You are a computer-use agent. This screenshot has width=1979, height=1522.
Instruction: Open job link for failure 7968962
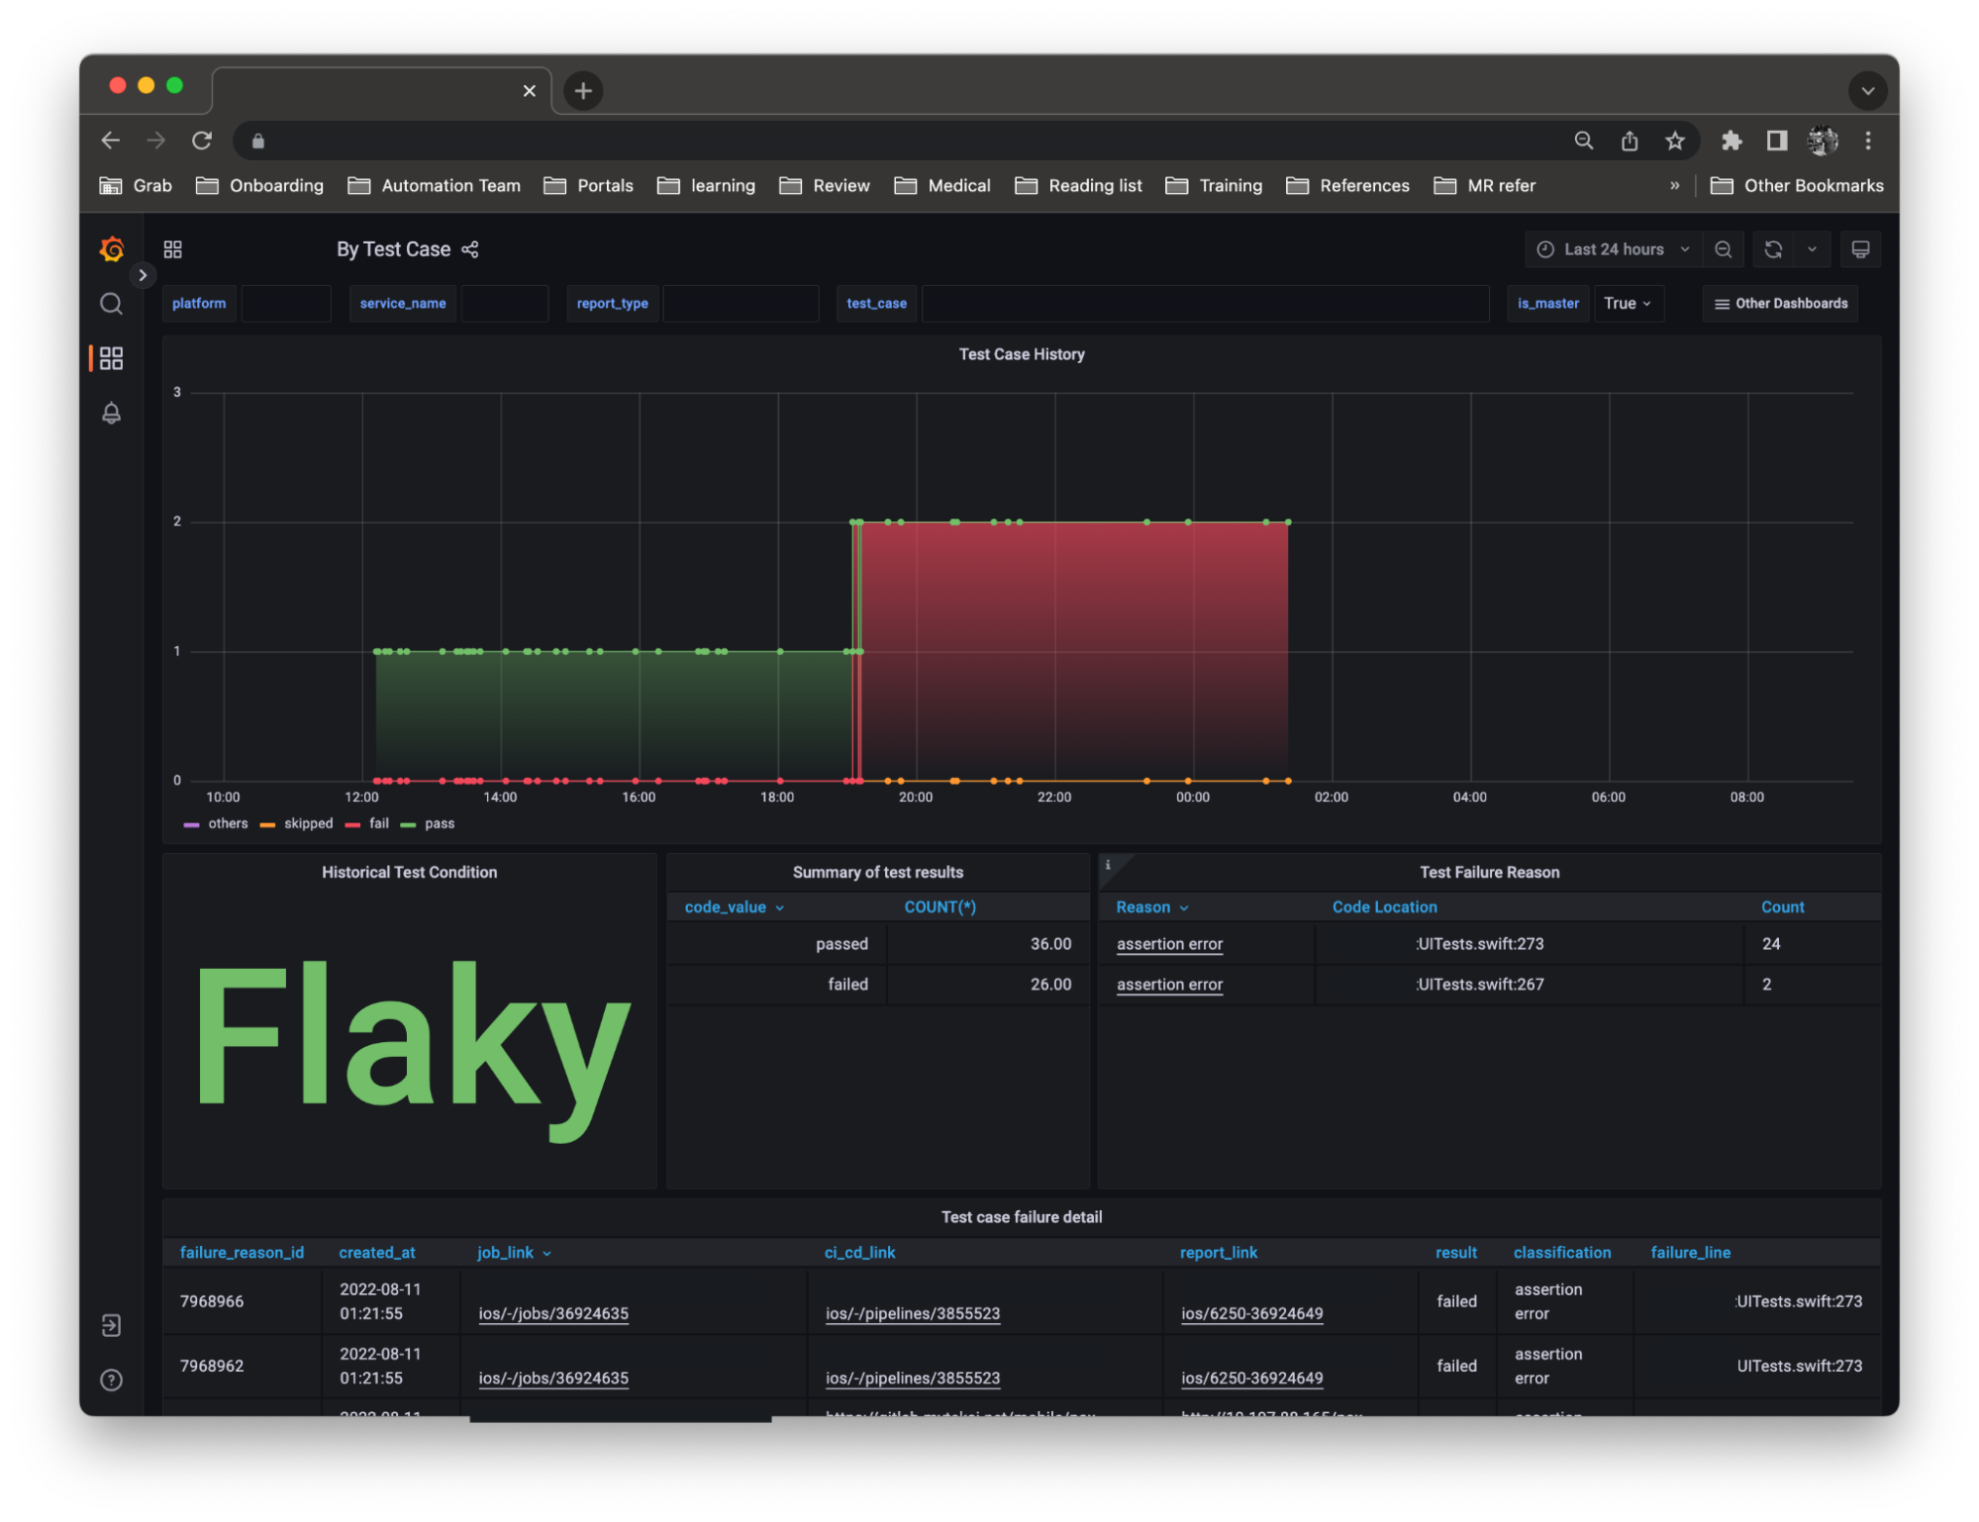pos(553,1379)
